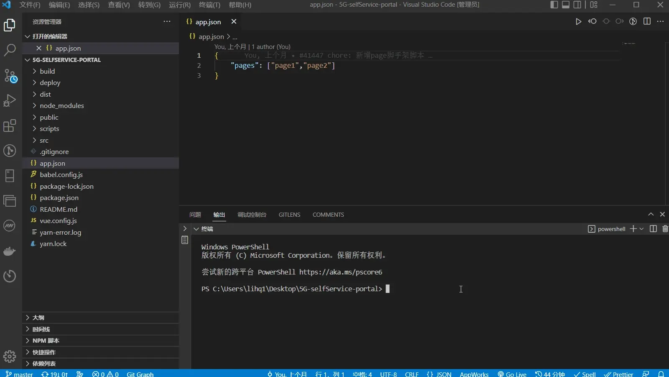The image size is (669, 377).
Task: Toggle the bottom panel layout button
Action: pyautogui.click(x=566, y=5)
